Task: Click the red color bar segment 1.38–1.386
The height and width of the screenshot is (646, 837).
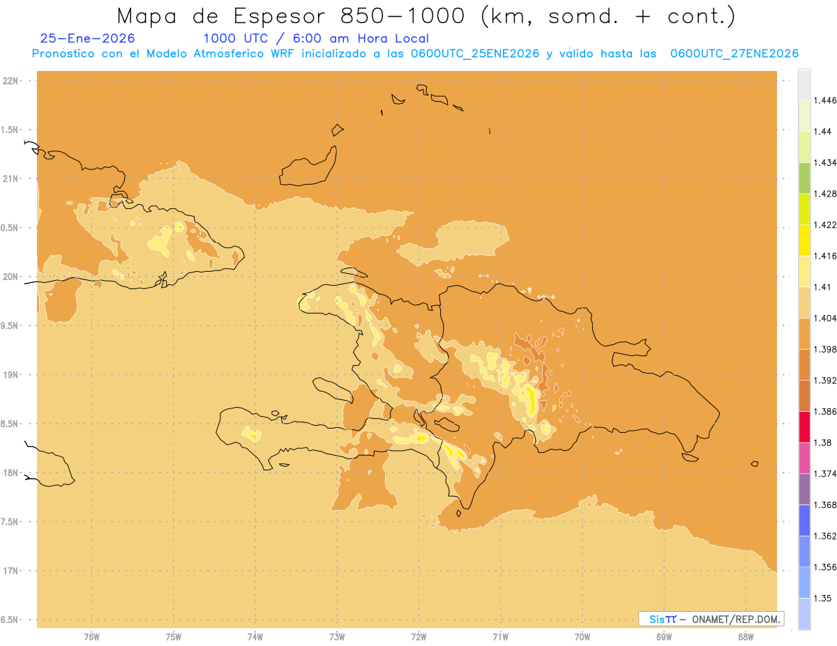Action: (x=804, y=426)
